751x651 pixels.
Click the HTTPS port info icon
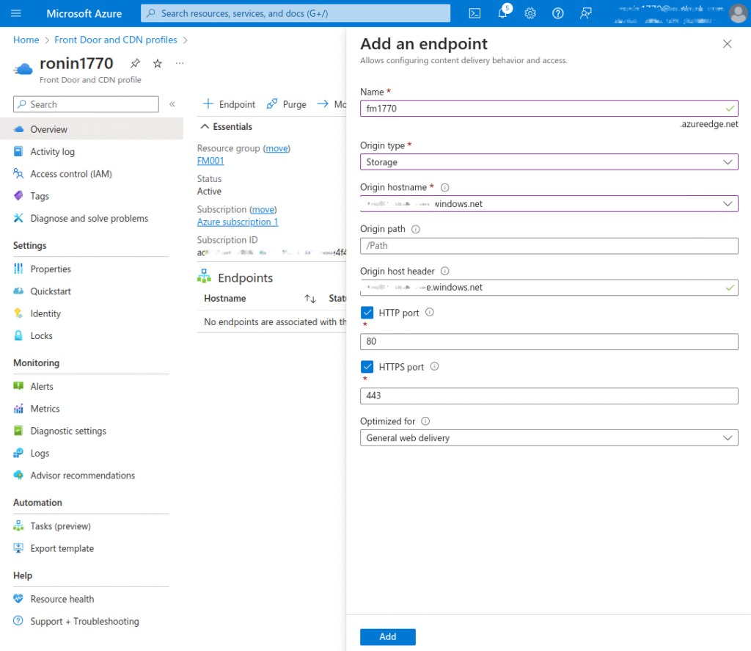pyautogui.click(x=434, y=366)
